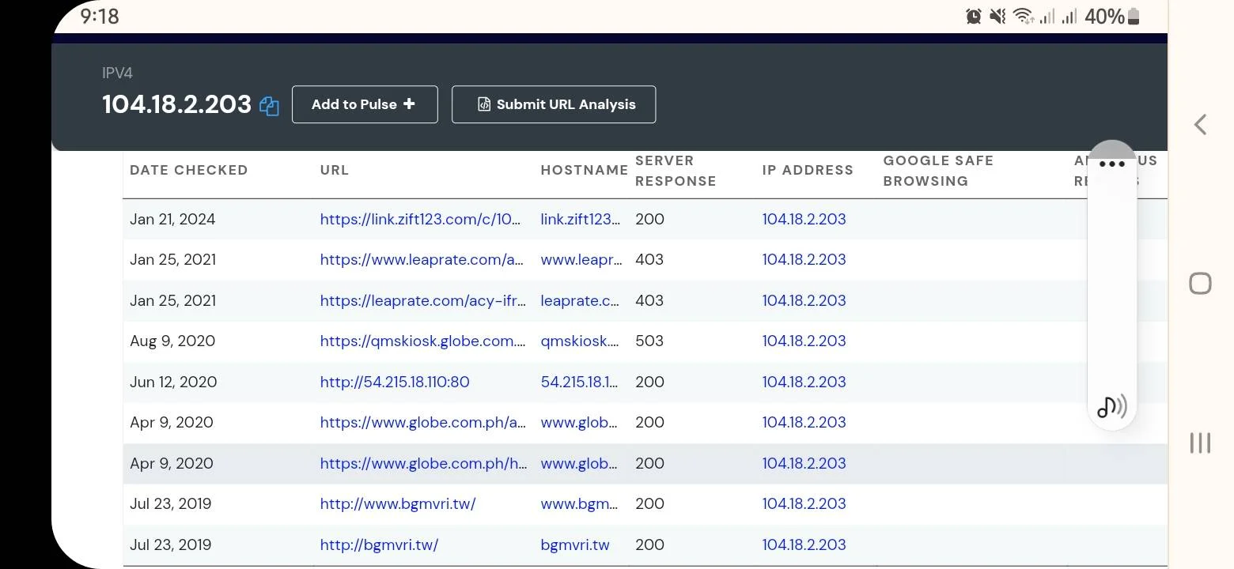Select the 503 server response cell
Viewport: 1234px width, 569px height.
click(649, 341)
